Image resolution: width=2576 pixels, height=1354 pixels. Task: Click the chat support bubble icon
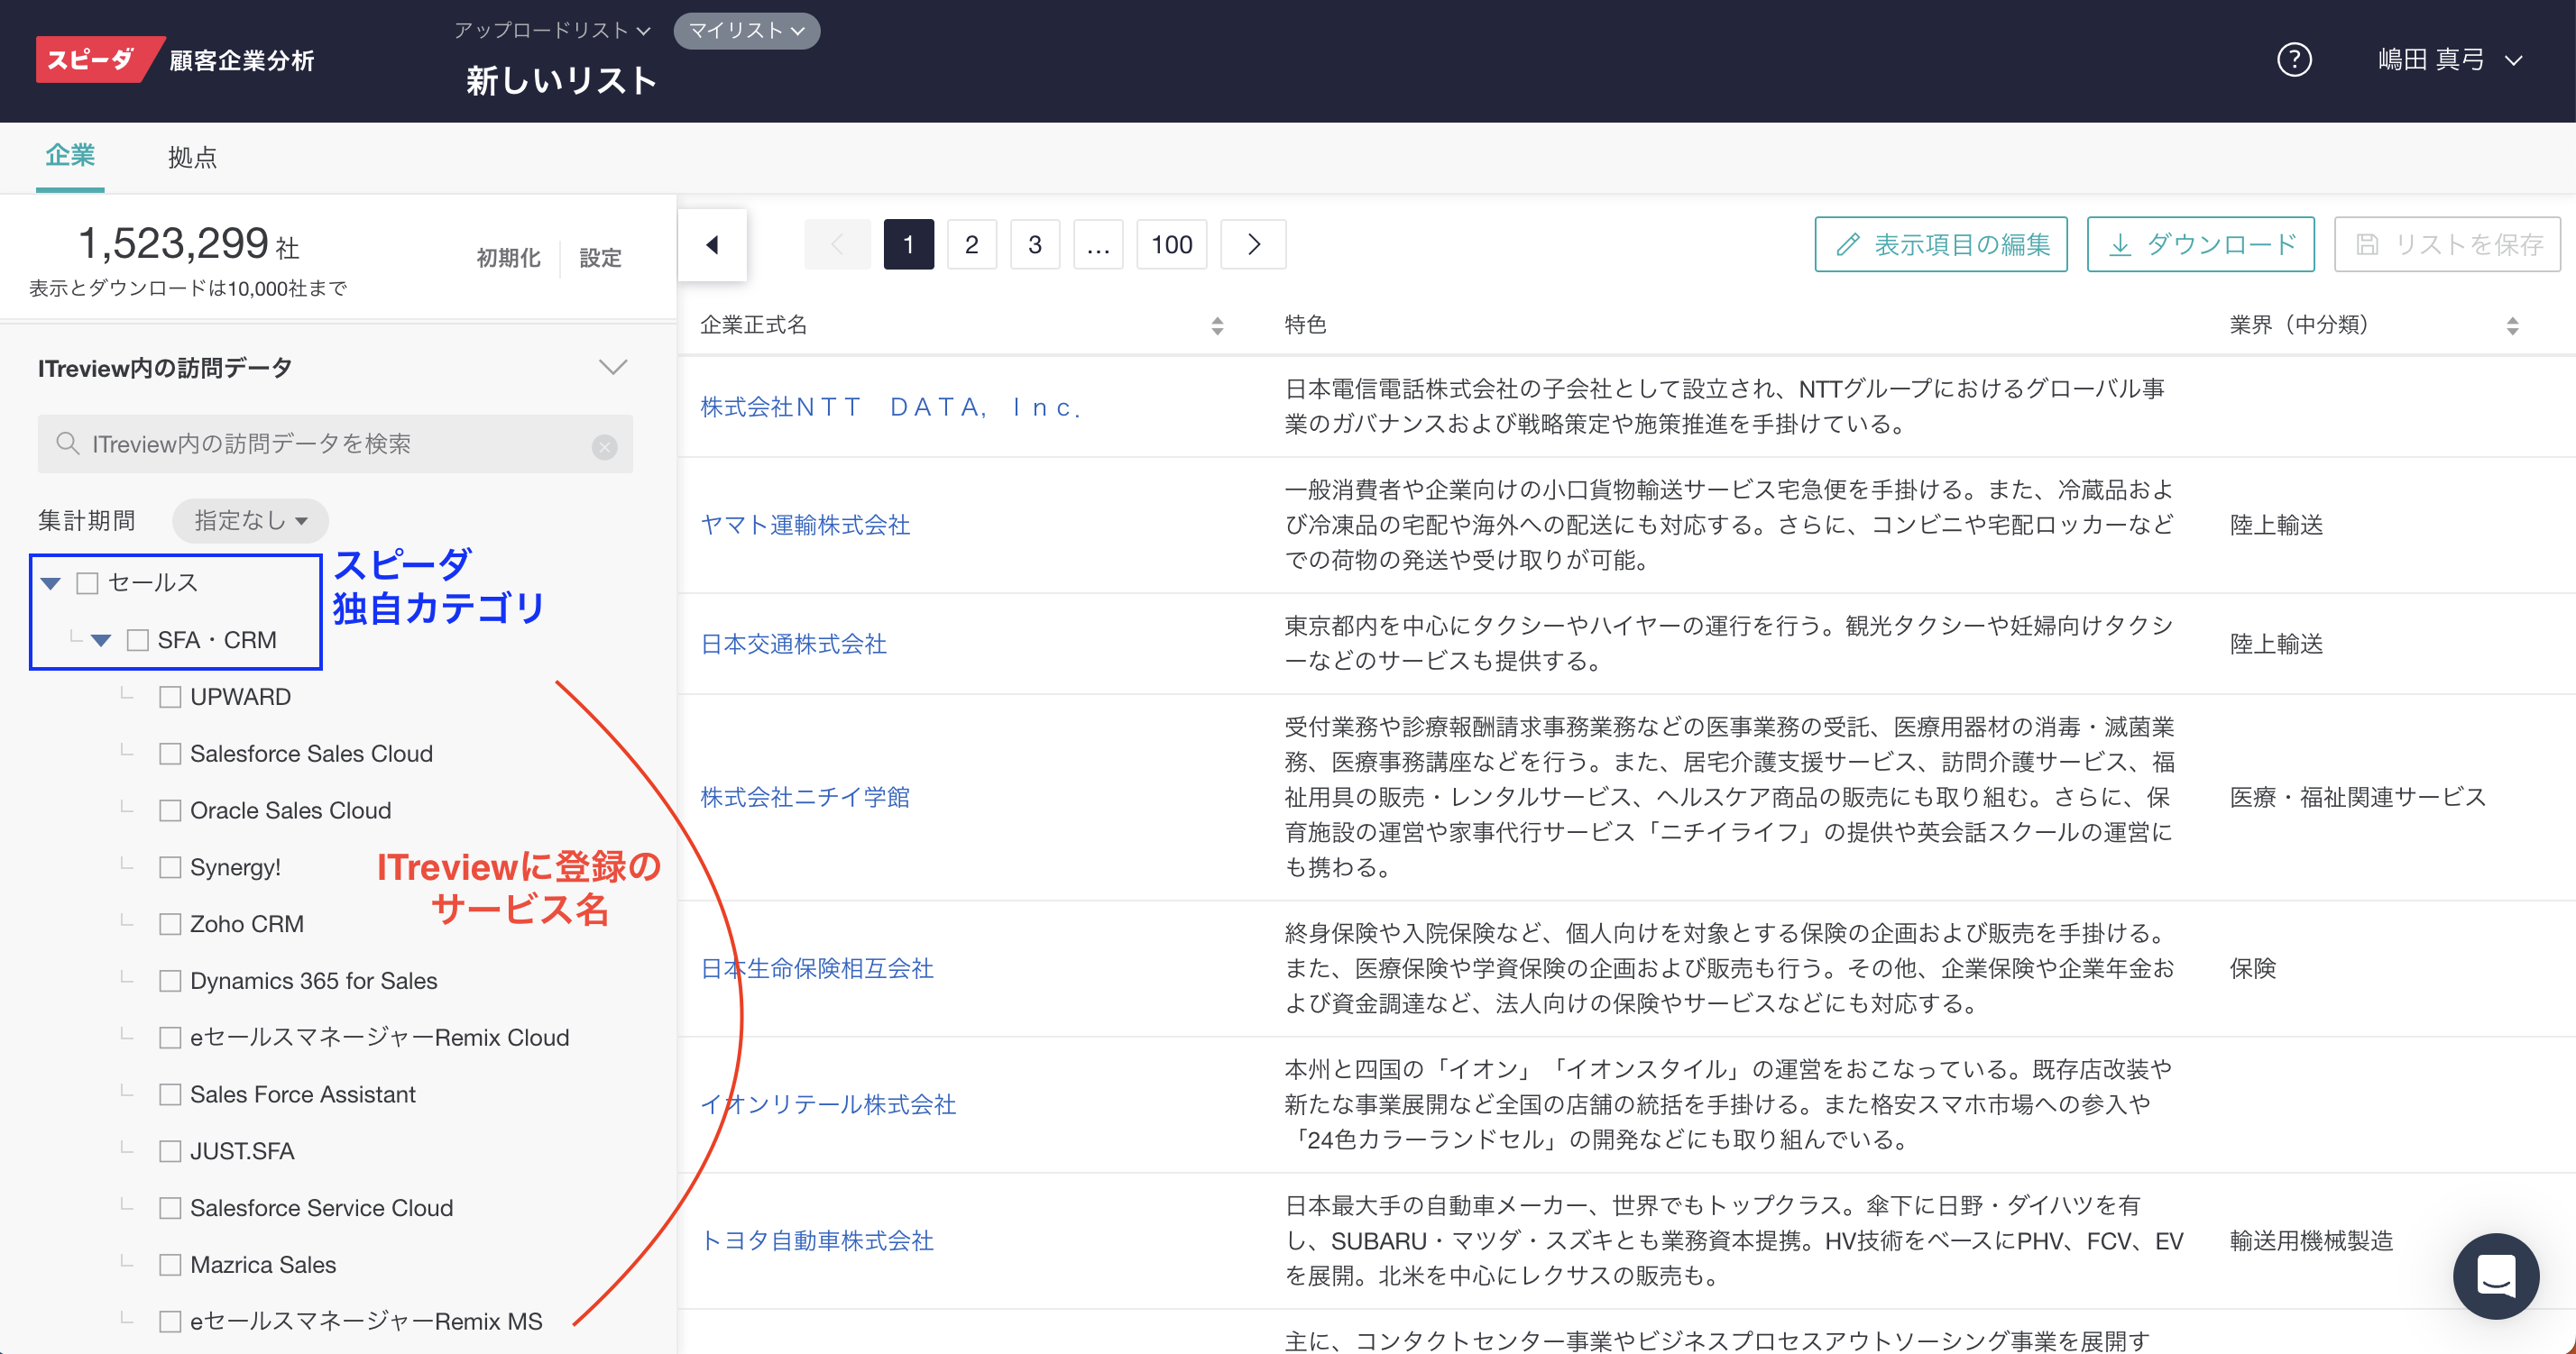[x=2495, y=1275]
